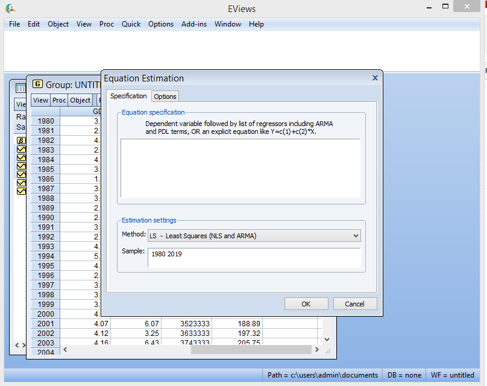Open the Proc menu in main menu bar

click(x=107, y=24)
